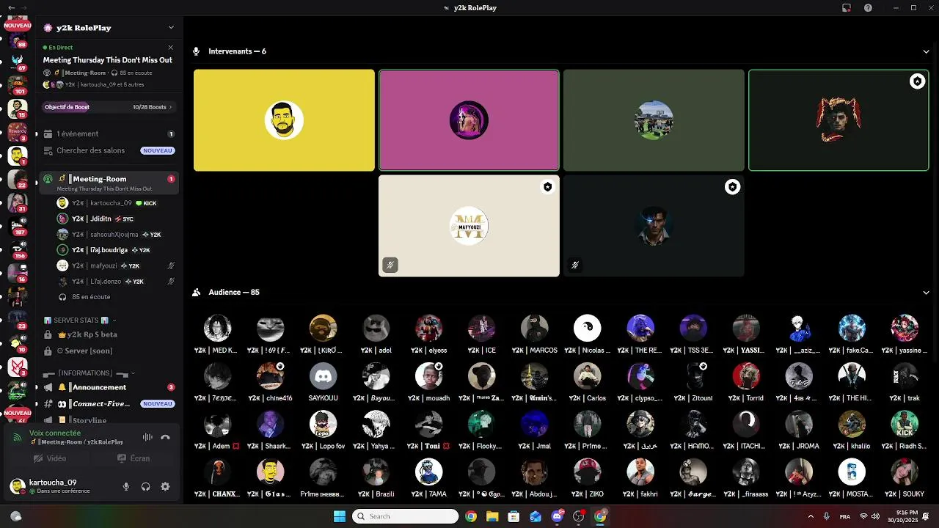The height and width of the screenshot is (528, 939).
Task: Select the yellow speaker tile
Action: (284, 120)
